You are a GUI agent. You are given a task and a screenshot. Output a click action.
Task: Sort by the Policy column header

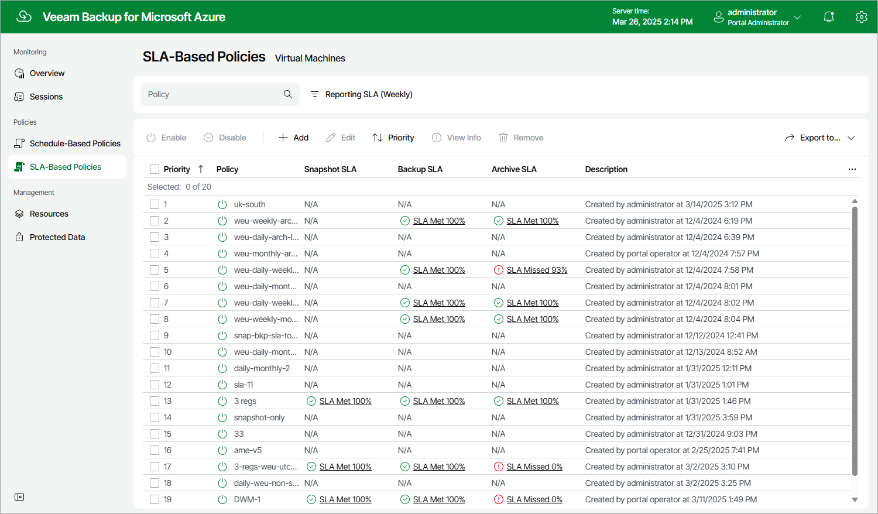(x=227, y=169)
